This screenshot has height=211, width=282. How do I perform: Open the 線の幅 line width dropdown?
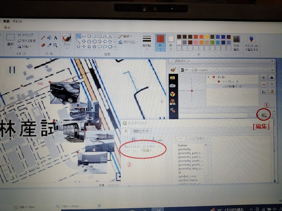click(x=147, y=42)
